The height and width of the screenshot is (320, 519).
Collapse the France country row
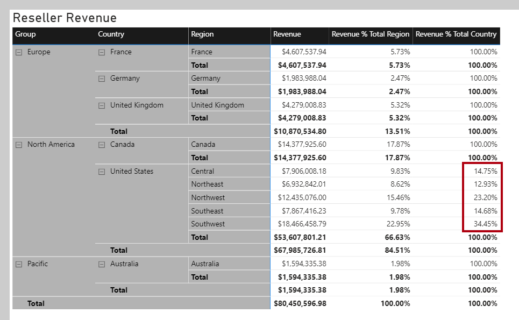click(102, 52)
